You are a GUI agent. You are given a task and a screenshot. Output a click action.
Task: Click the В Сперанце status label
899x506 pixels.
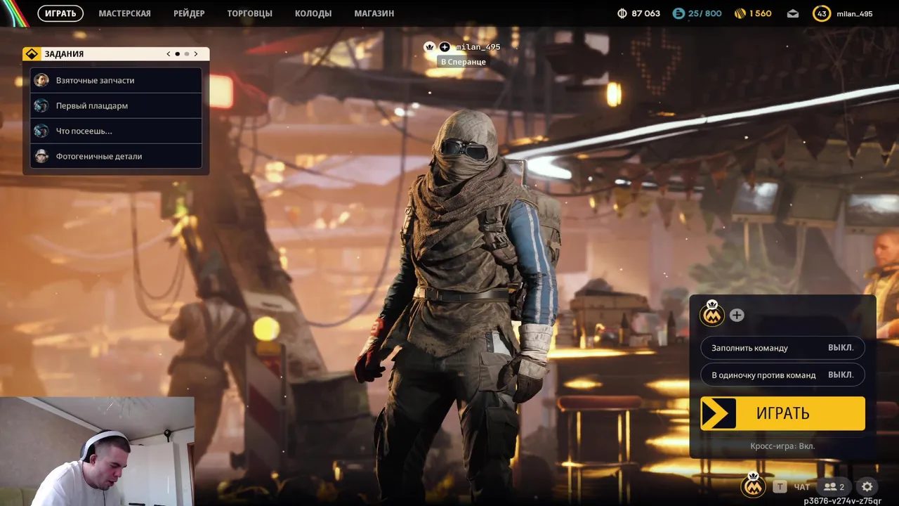463,62
